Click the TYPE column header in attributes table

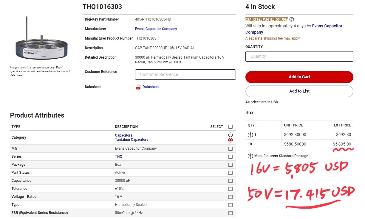pyautogui.click(x=16, y=127)
